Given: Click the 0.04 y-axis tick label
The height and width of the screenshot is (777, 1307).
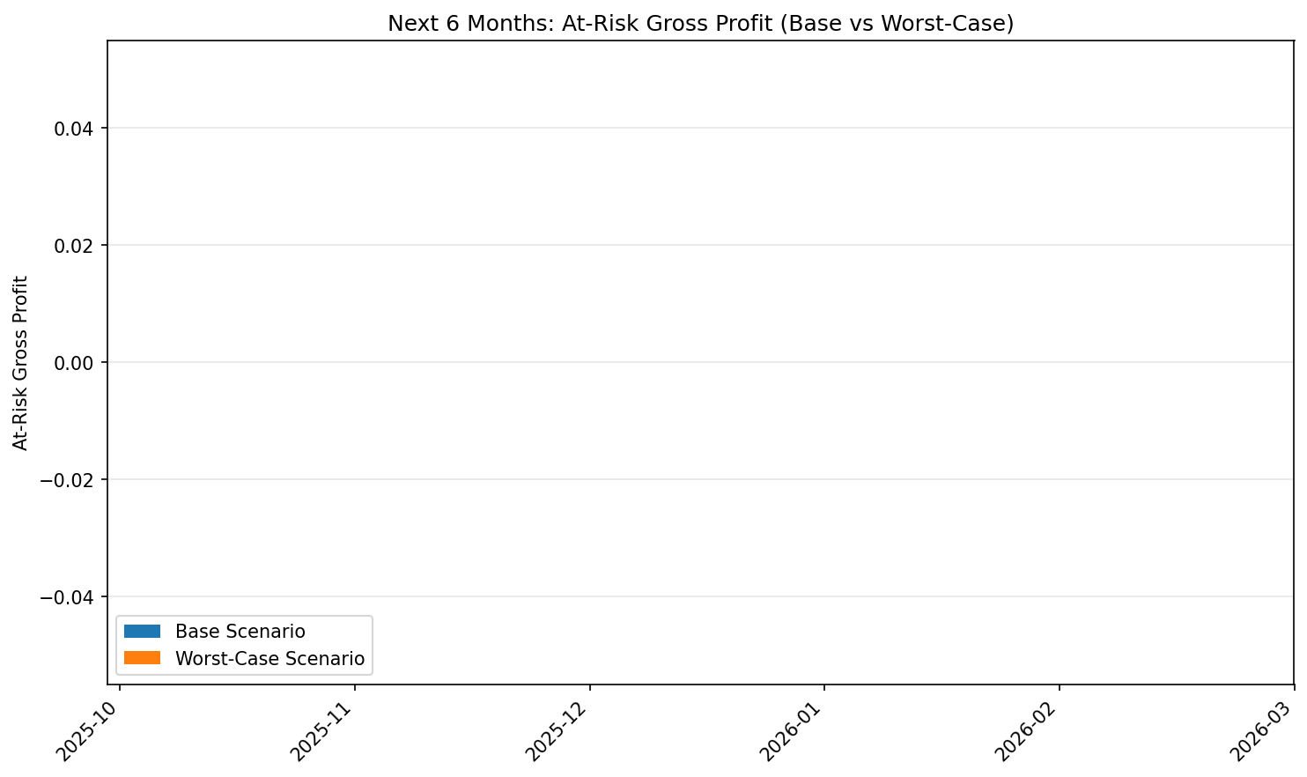Looking at the screenshot, I should 75,129.
